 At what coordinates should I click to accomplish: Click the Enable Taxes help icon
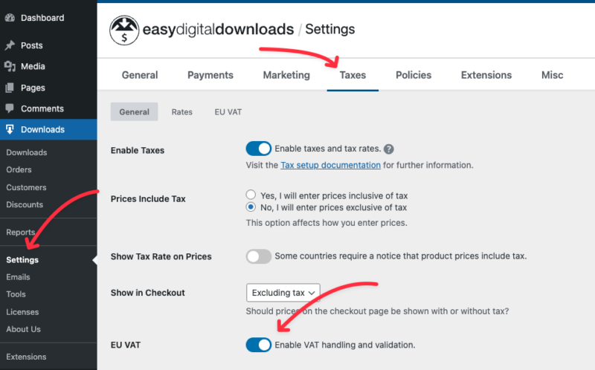(x=388, y=149)
